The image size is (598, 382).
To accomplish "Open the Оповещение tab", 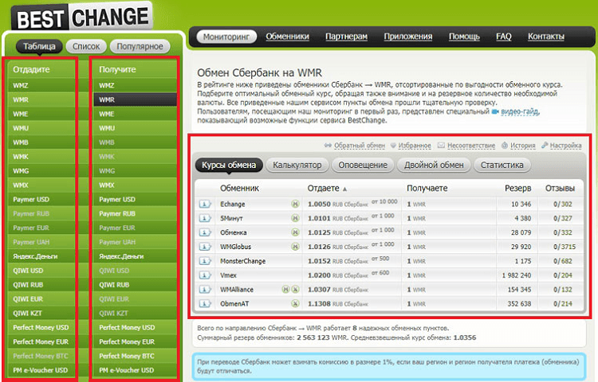I will 363,165.
